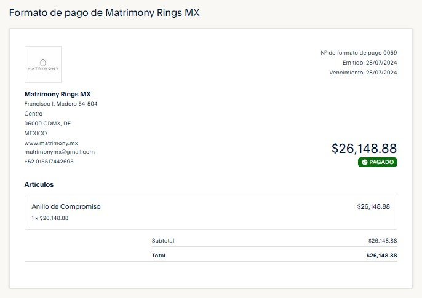Click the checkmark icon in PAGADO badge
This screenshot has width=422, height=298.
[364, 162]
